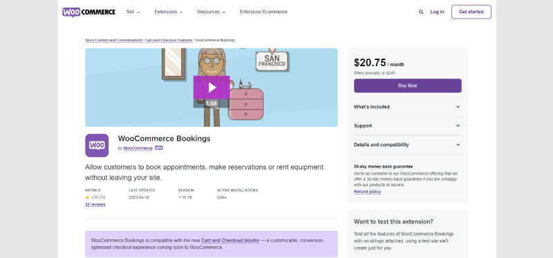The image size is (553, 258).
Task: Click the Woo badge next to author
Action: (159, 148)
